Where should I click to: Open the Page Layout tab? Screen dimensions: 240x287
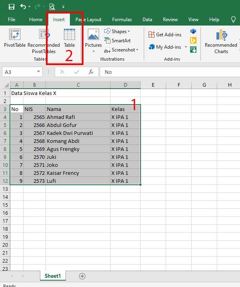88,20
